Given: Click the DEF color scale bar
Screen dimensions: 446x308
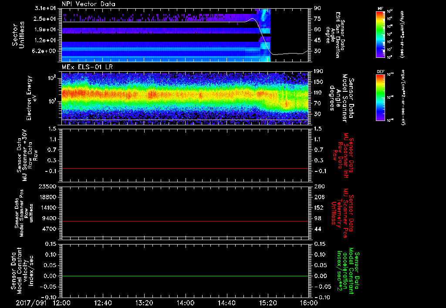Looking at the screenshot, I should point(381,97).
